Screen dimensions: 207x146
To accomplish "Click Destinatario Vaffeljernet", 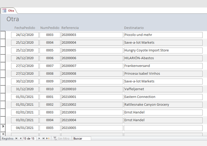I will (163, 89).
